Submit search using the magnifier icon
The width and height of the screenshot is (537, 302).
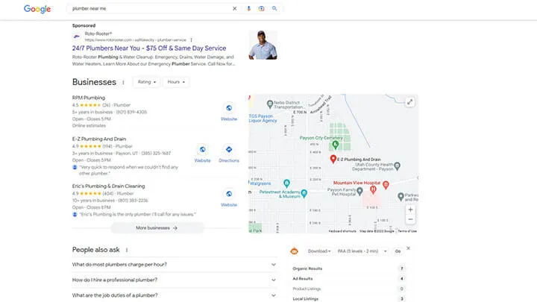pyautogui.click(x=274, y=8)
